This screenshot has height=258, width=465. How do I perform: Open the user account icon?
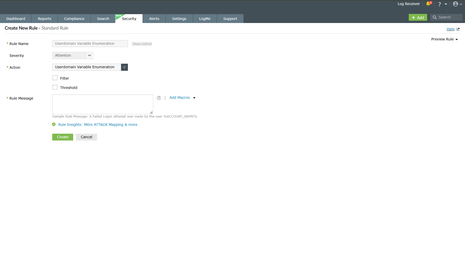[x=455, y=4]
